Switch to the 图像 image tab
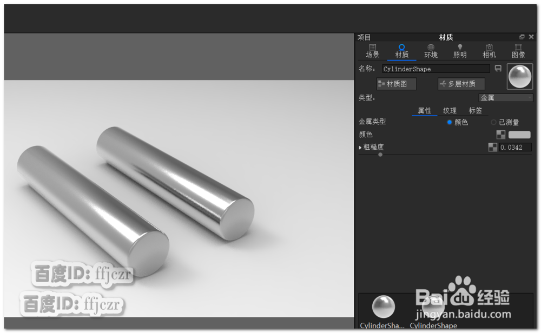The image size is (541, 333). [x=518, y=51]
